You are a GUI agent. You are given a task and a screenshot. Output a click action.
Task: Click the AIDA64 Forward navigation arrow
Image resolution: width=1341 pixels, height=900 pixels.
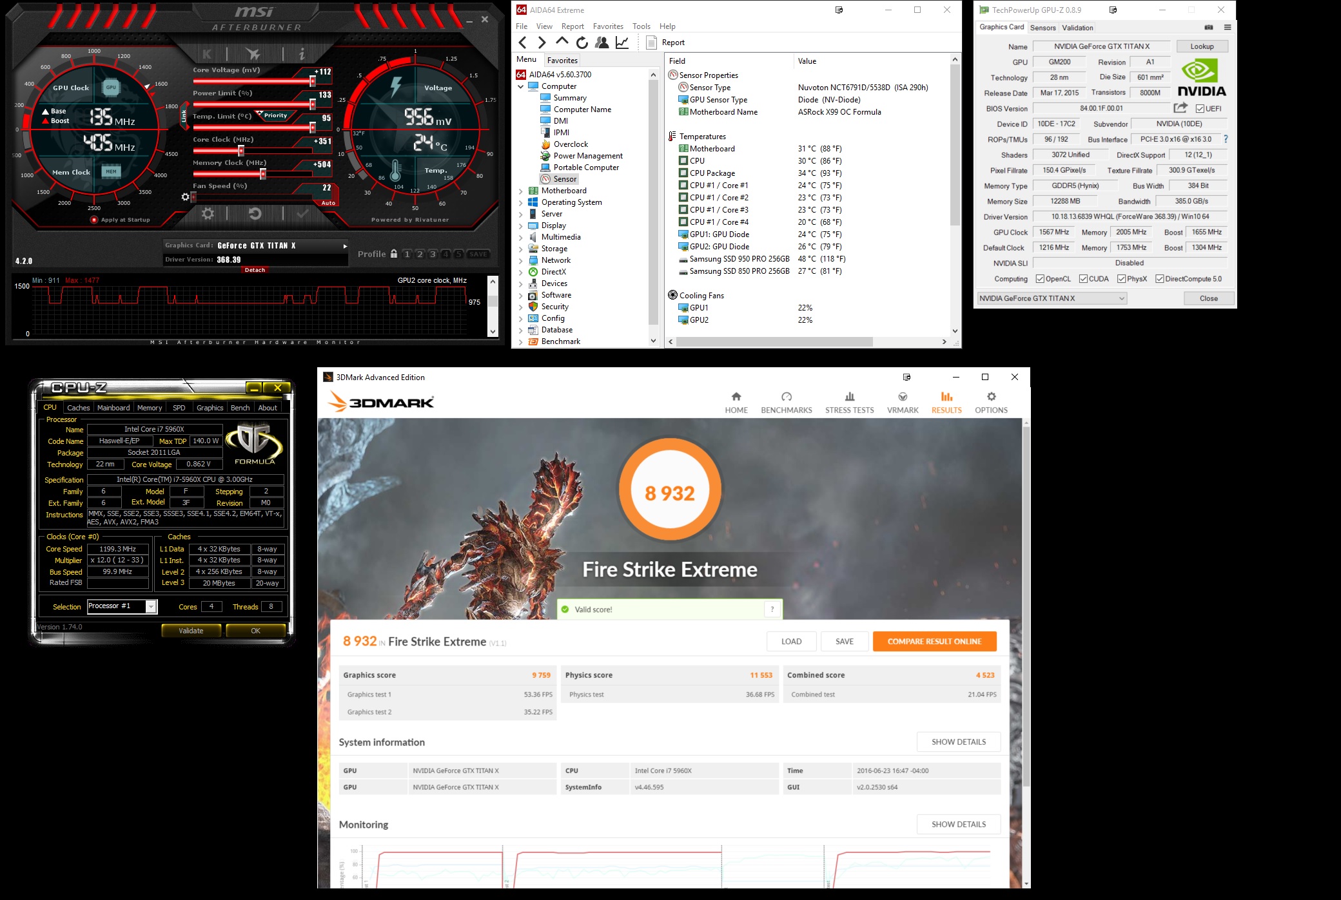542,43
